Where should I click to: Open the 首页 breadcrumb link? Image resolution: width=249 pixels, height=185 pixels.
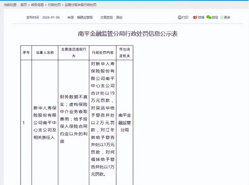(x=24, y=5)
